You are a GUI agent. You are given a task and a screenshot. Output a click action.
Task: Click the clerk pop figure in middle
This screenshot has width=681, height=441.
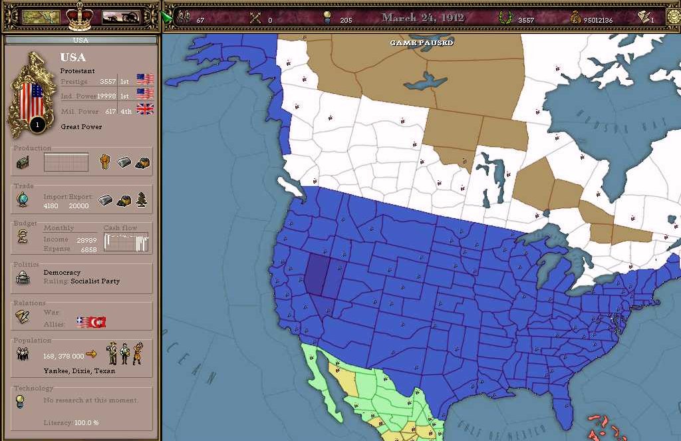pos(124,354)
